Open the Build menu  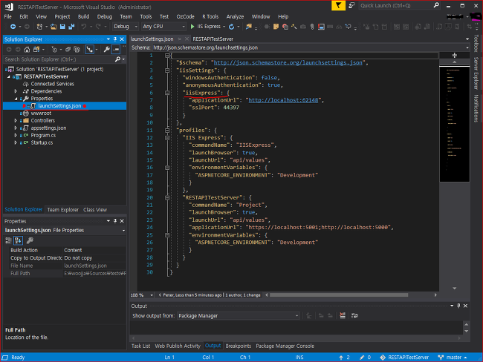pyautogui.click(x=83, y=16)
